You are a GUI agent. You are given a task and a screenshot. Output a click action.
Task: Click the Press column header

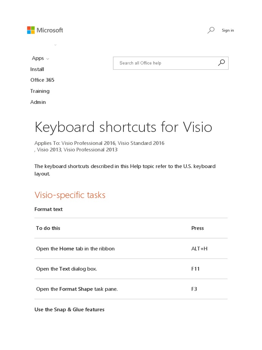point(198,228)
